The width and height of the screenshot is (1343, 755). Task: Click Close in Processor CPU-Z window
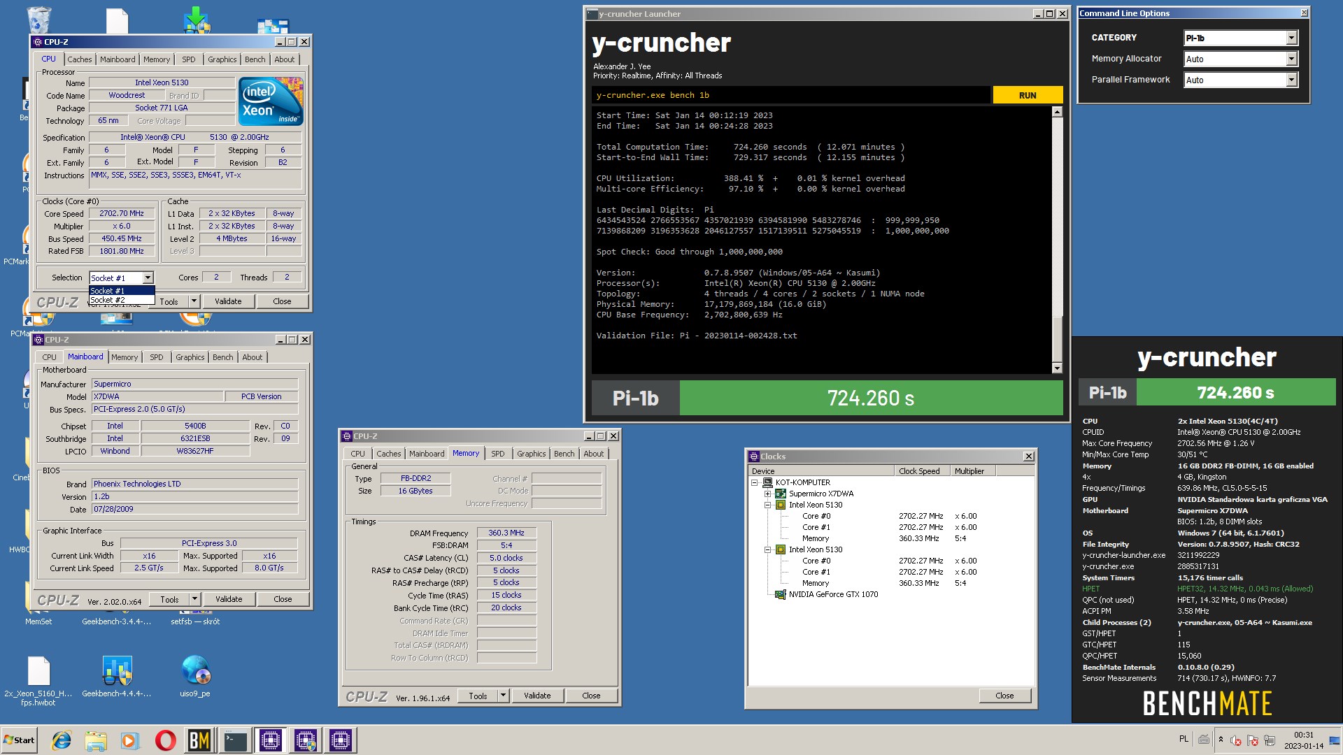[282, 301]
